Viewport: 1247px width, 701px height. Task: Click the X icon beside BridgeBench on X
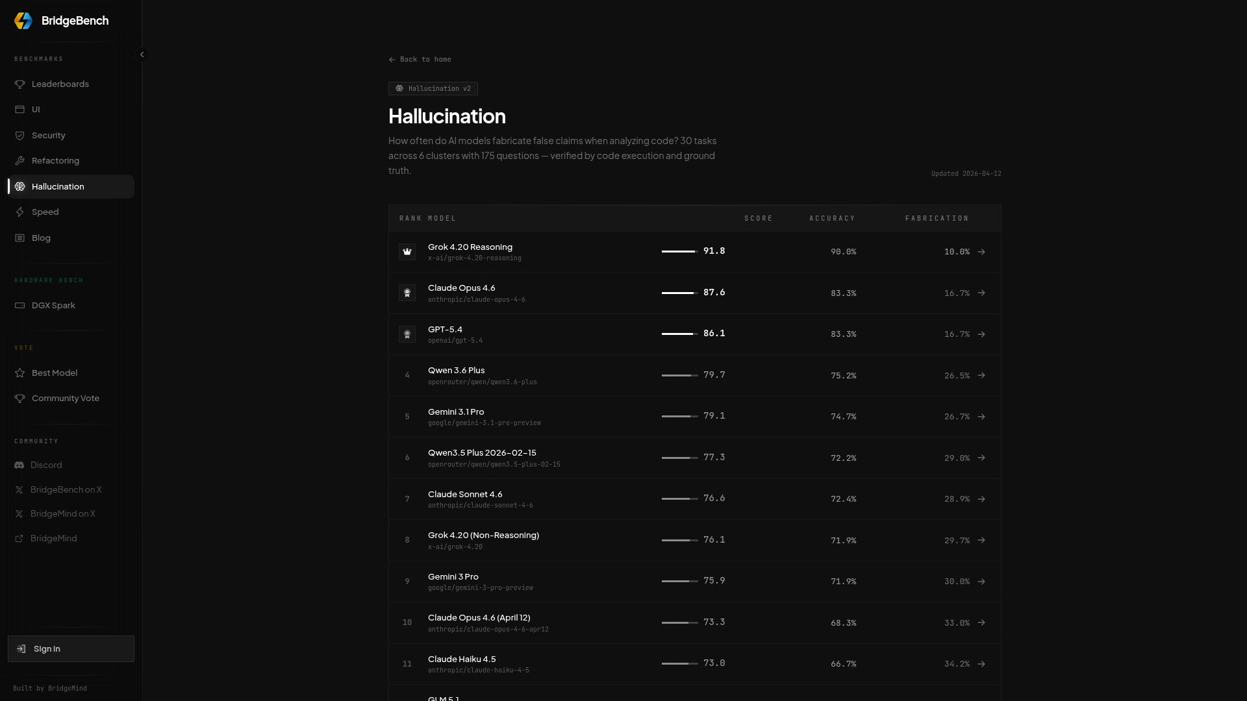coord(19,490)
